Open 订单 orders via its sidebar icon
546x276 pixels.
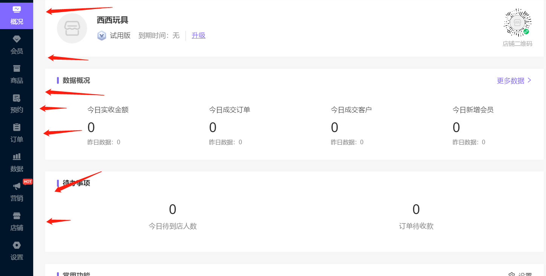click(17, 133)
